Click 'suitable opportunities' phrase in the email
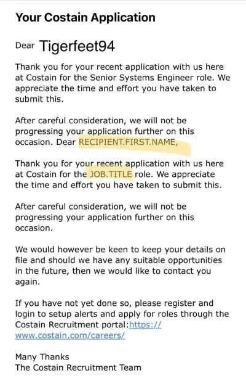Image resolution: width=246 pixels, height=381 pixels. click(177, 260)
